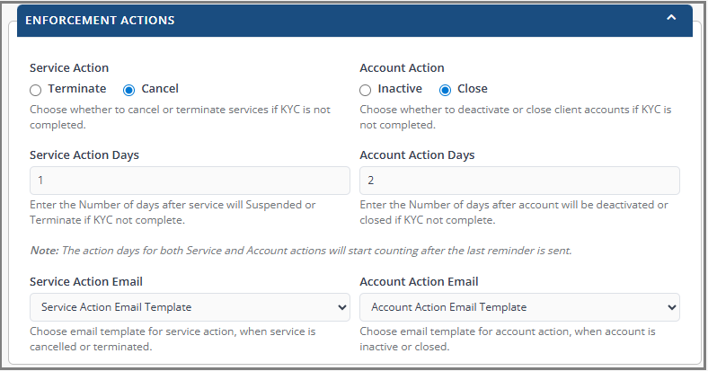
Task: Collapse the Enforcement Actions panel chevron
Action: point(671,18)
